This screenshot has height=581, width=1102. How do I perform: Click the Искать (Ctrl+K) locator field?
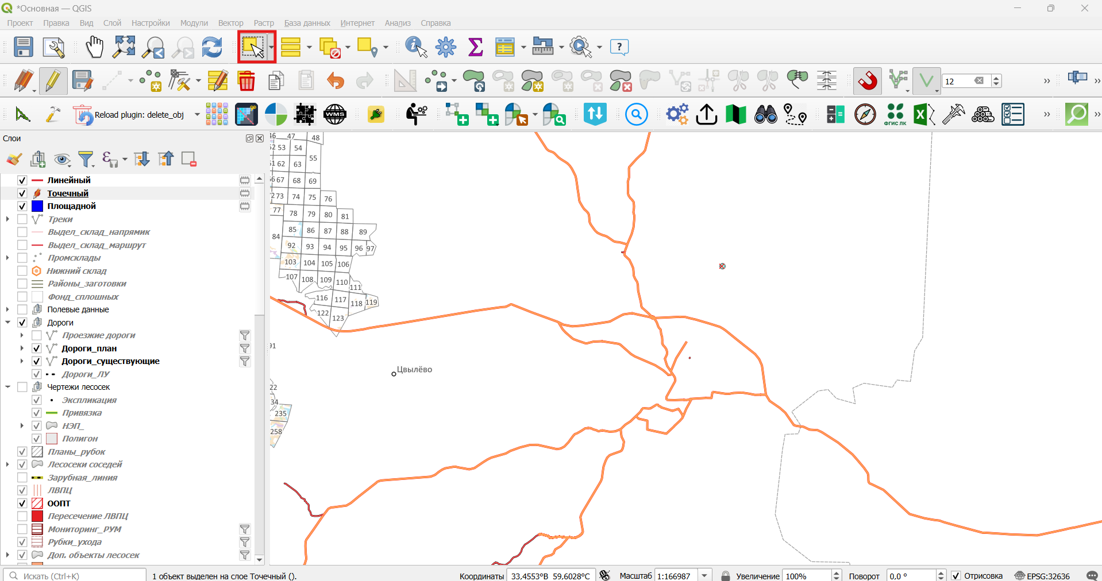(x=75, y=576)
